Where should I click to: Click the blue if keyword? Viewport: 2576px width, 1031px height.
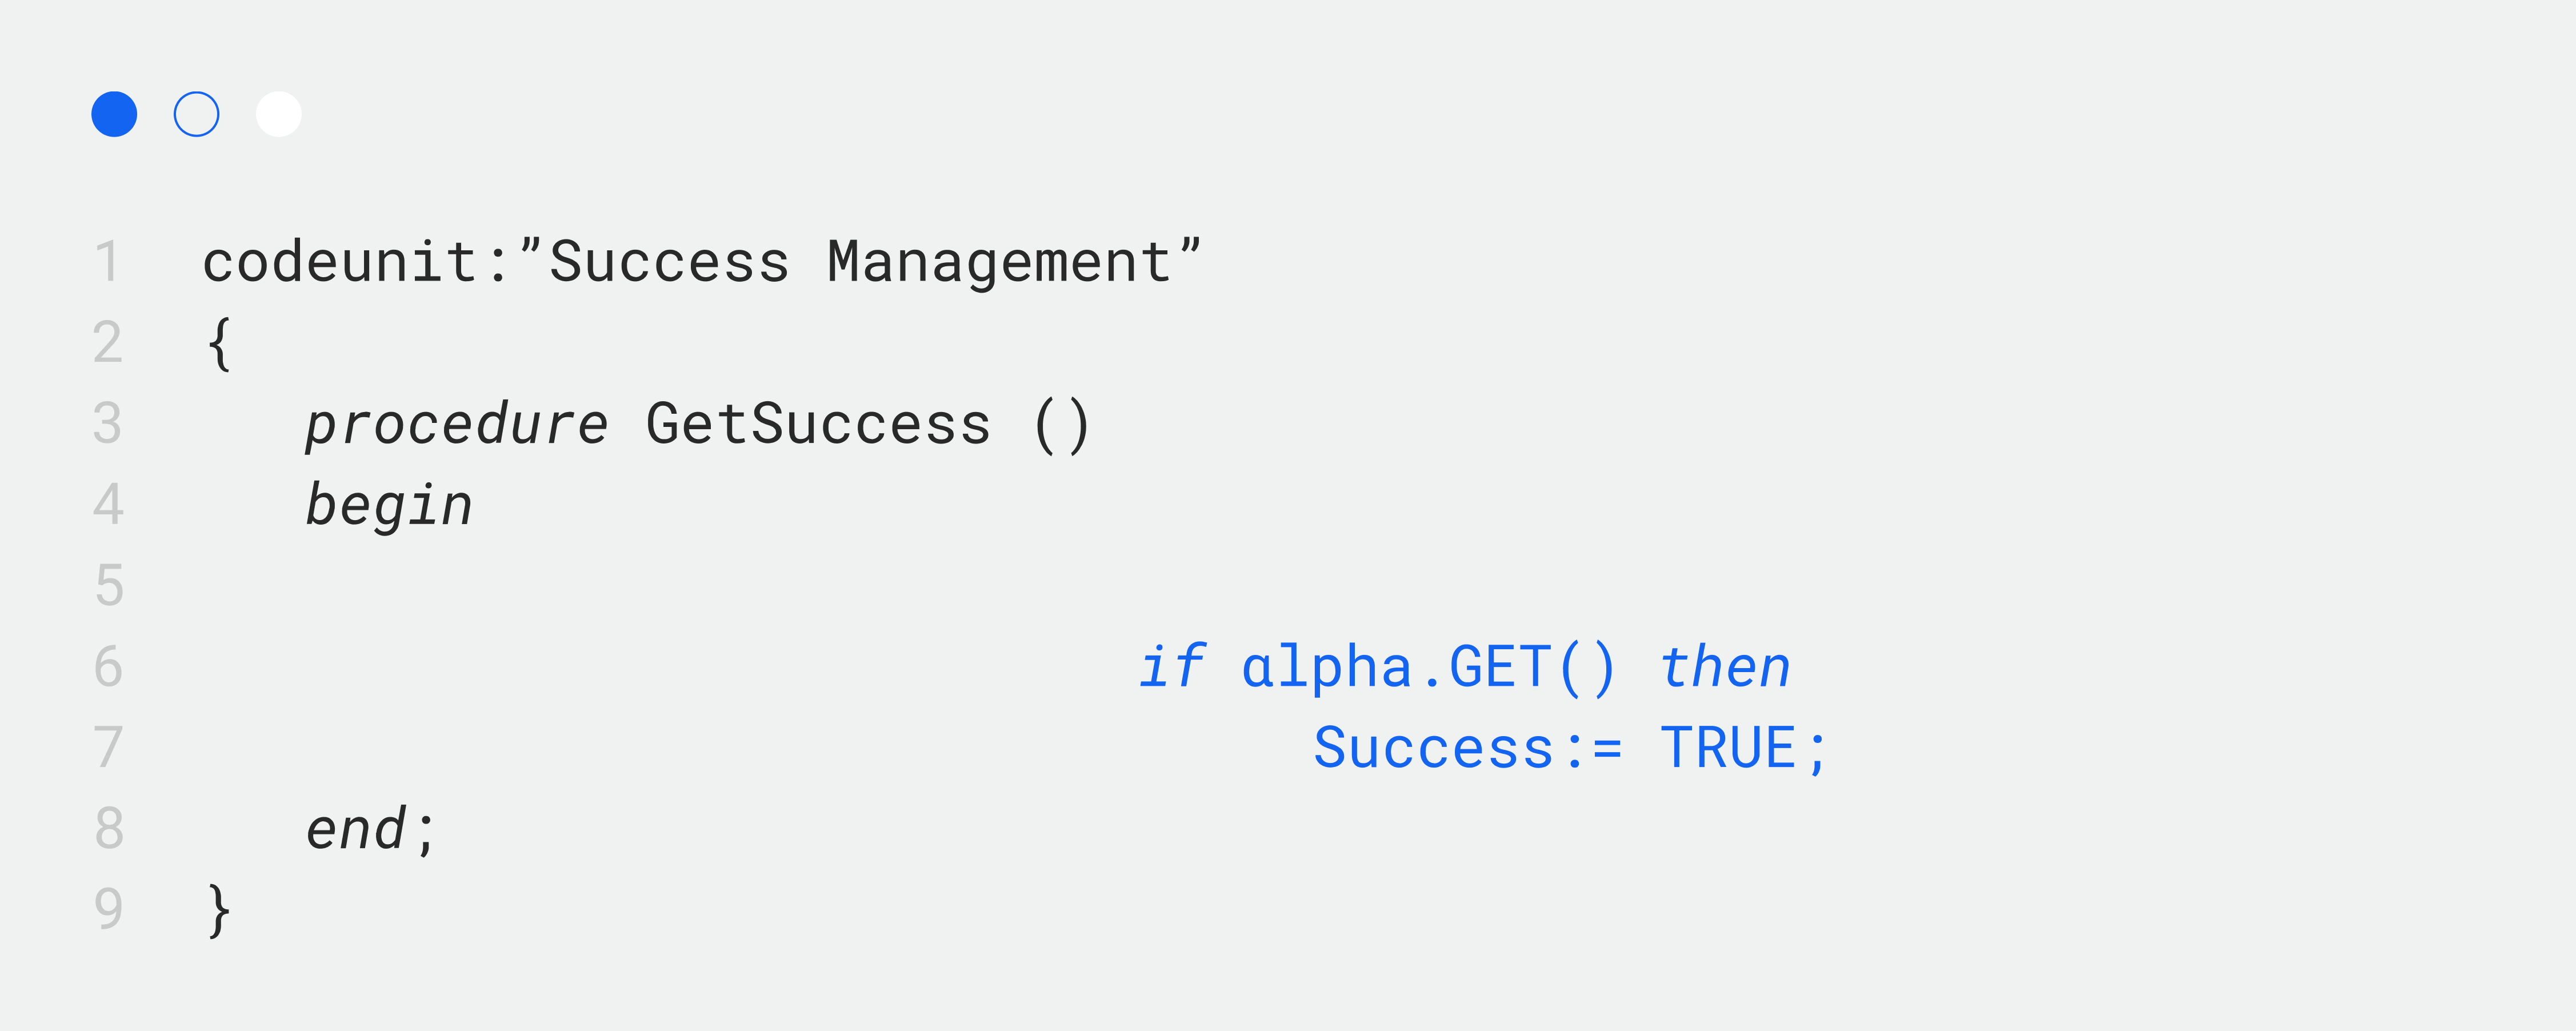[1172, 666]
